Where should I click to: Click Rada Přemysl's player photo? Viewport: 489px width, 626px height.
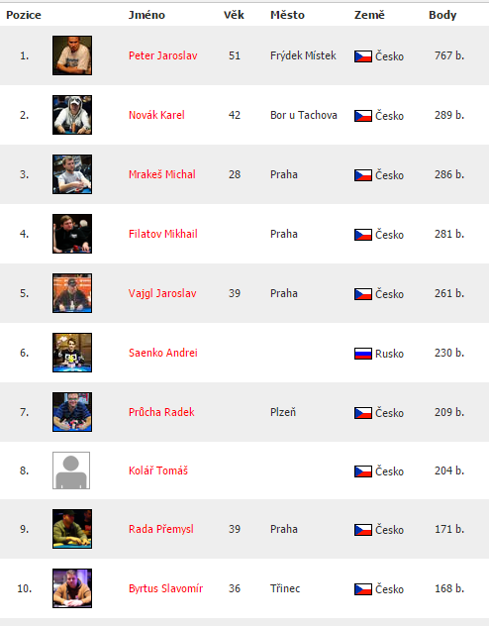point(72,529)
